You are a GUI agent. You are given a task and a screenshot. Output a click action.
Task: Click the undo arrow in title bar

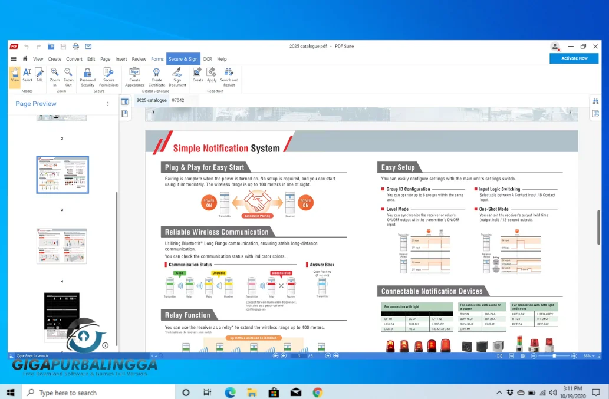pos(27,47)
